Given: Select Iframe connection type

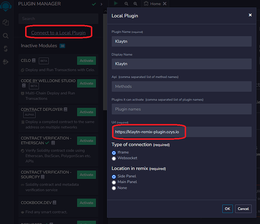Looking at the screenshot, I should pos(114,153).
